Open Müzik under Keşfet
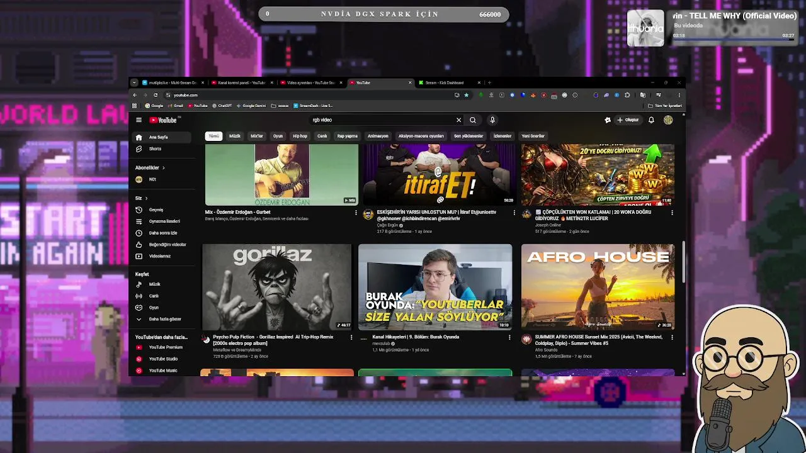806x453 pixels. [x=162, y=284]
